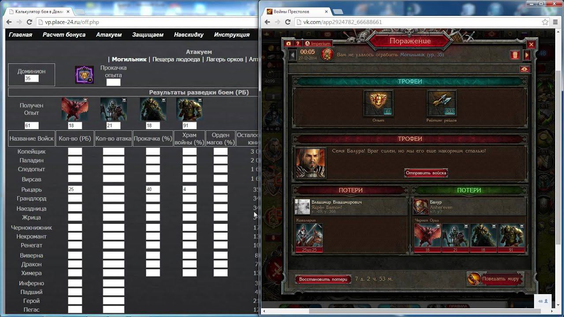Image resolution: width=564 pixels, height=317 pixels.
Task: Open Навскидку menu item
Action: pyautogui.click(x=189, y=35)
